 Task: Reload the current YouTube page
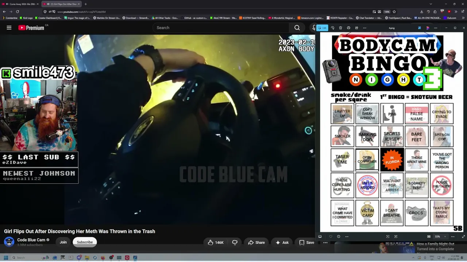17,12
